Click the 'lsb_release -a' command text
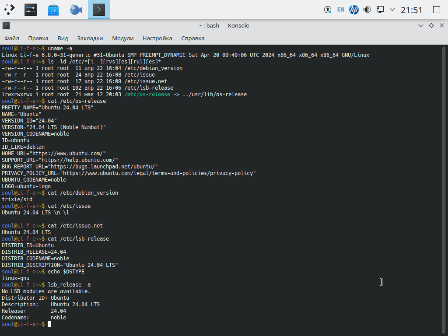This screenshot has width=448, height=336. tap(69, 285)
